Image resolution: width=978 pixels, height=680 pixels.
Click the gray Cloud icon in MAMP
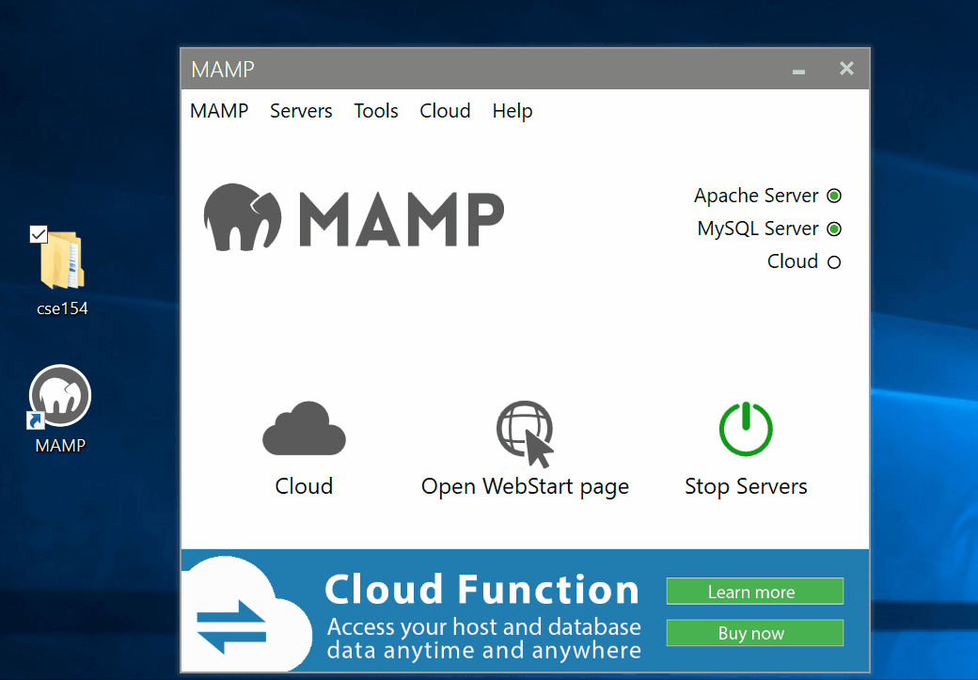(x=304, y=429)
